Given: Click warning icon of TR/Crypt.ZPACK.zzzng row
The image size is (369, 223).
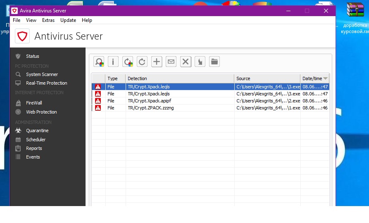Looking at the screenshot, I should [x=98, y=108].
